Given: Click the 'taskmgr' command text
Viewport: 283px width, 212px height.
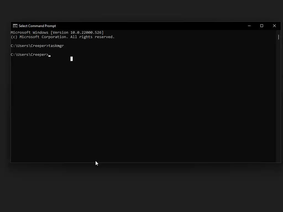Looking at the screenshot, I should [x=56, y=46].
